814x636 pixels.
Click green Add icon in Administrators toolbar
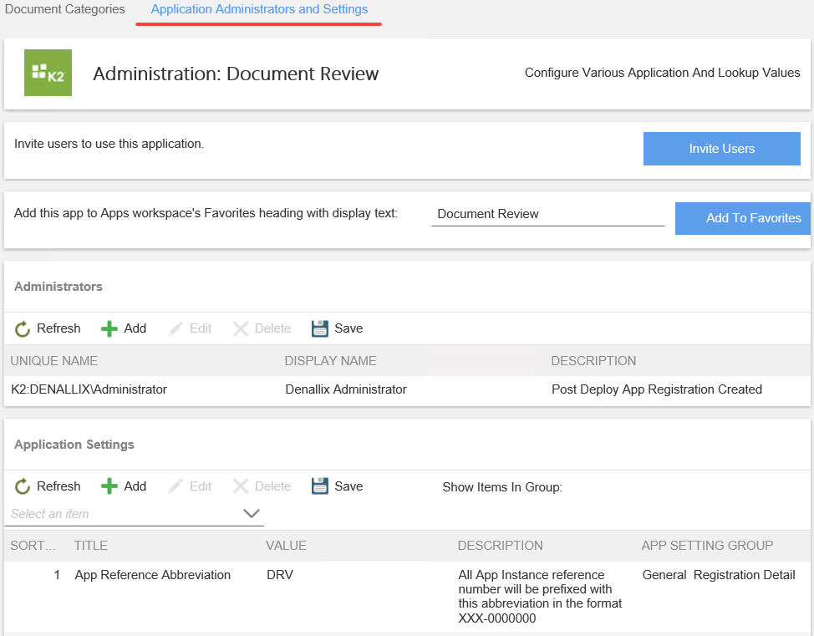[x=109, y=329]
